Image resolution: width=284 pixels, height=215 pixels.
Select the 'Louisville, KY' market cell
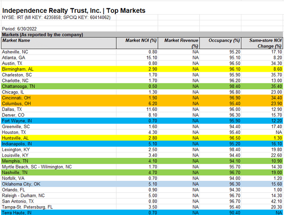(59, 155)
